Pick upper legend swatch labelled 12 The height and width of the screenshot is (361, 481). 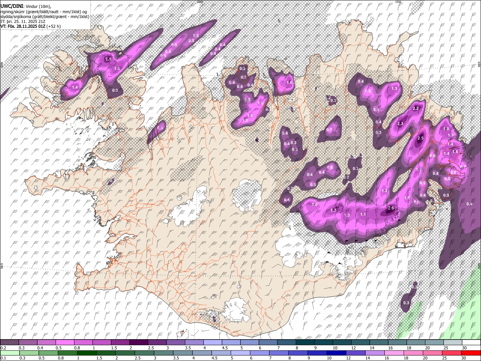[x=360, y=343]
